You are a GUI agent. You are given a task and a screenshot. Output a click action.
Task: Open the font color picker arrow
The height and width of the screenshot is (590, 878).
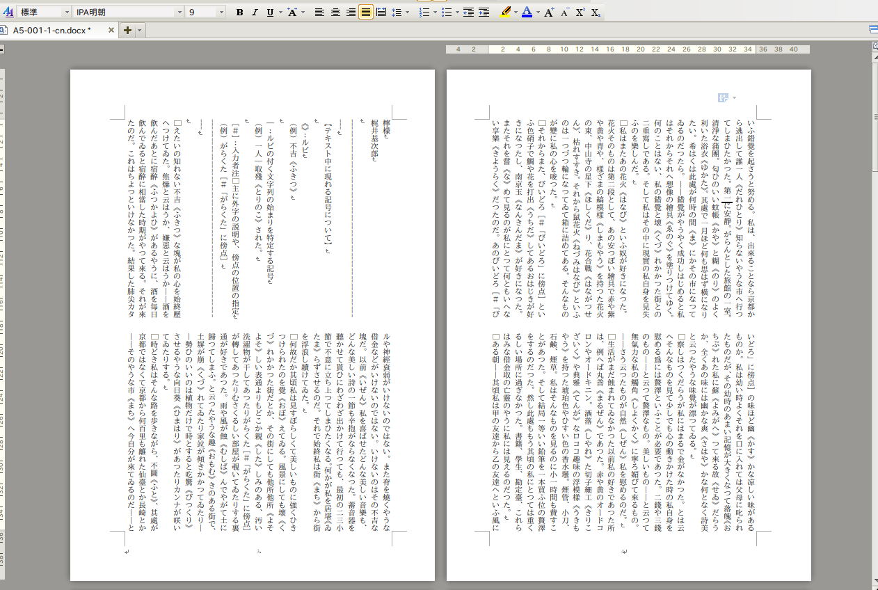tap(537, 13)
